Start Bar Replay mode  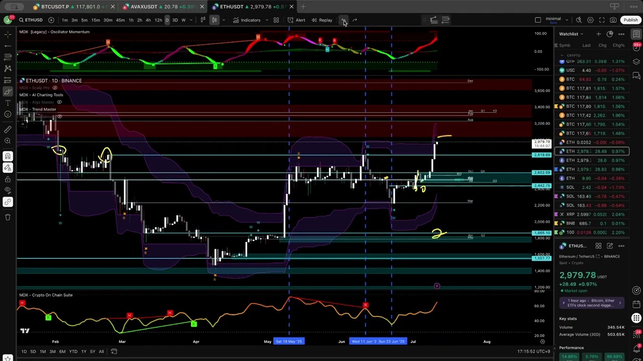(x=321, y=20)
